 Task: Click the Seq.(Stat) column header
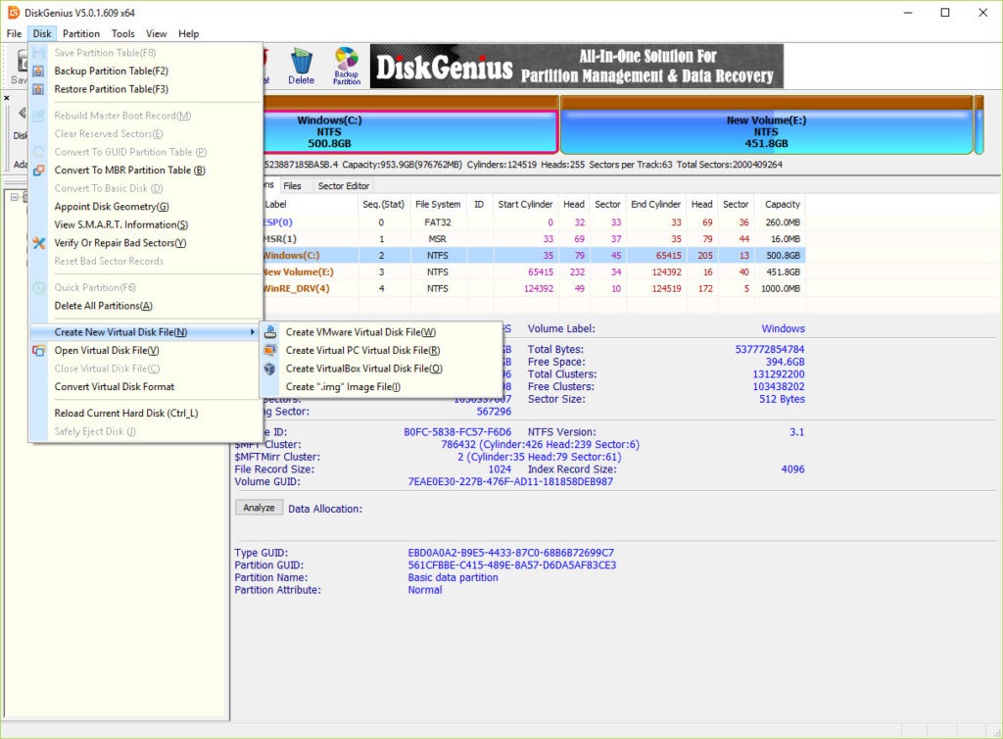click(x=383, y=204)
